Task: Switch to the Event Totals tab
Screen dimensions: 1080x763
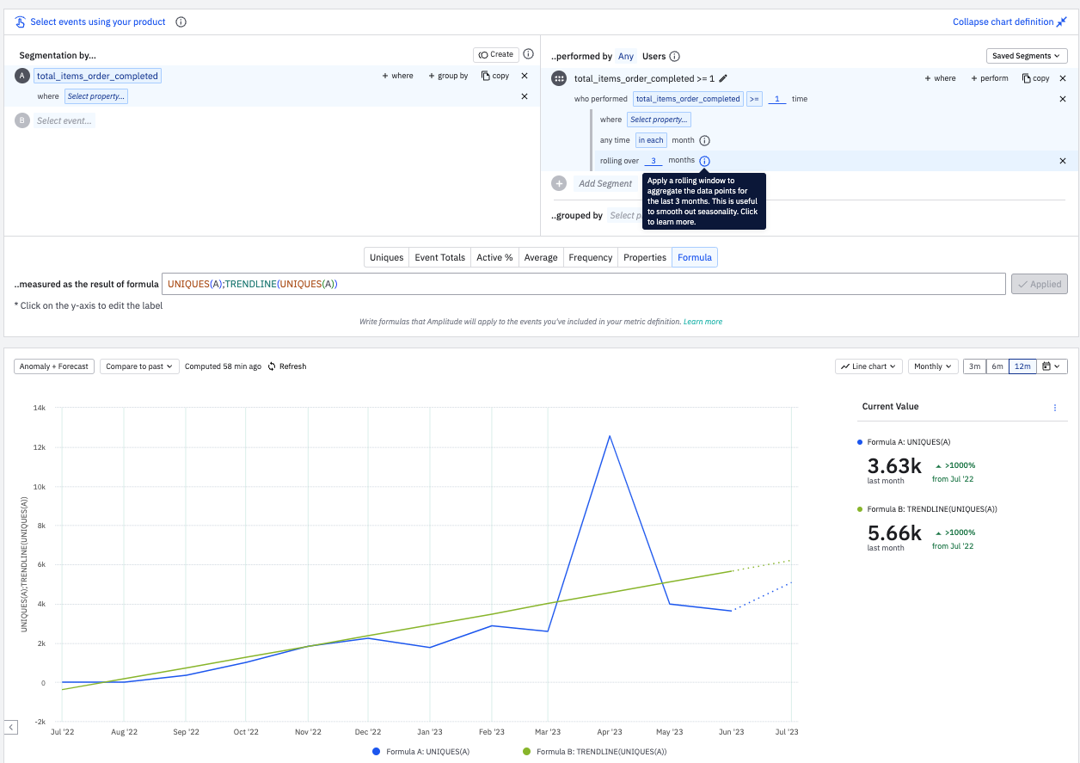Action: pyautogui.click(x=439, y=257)
